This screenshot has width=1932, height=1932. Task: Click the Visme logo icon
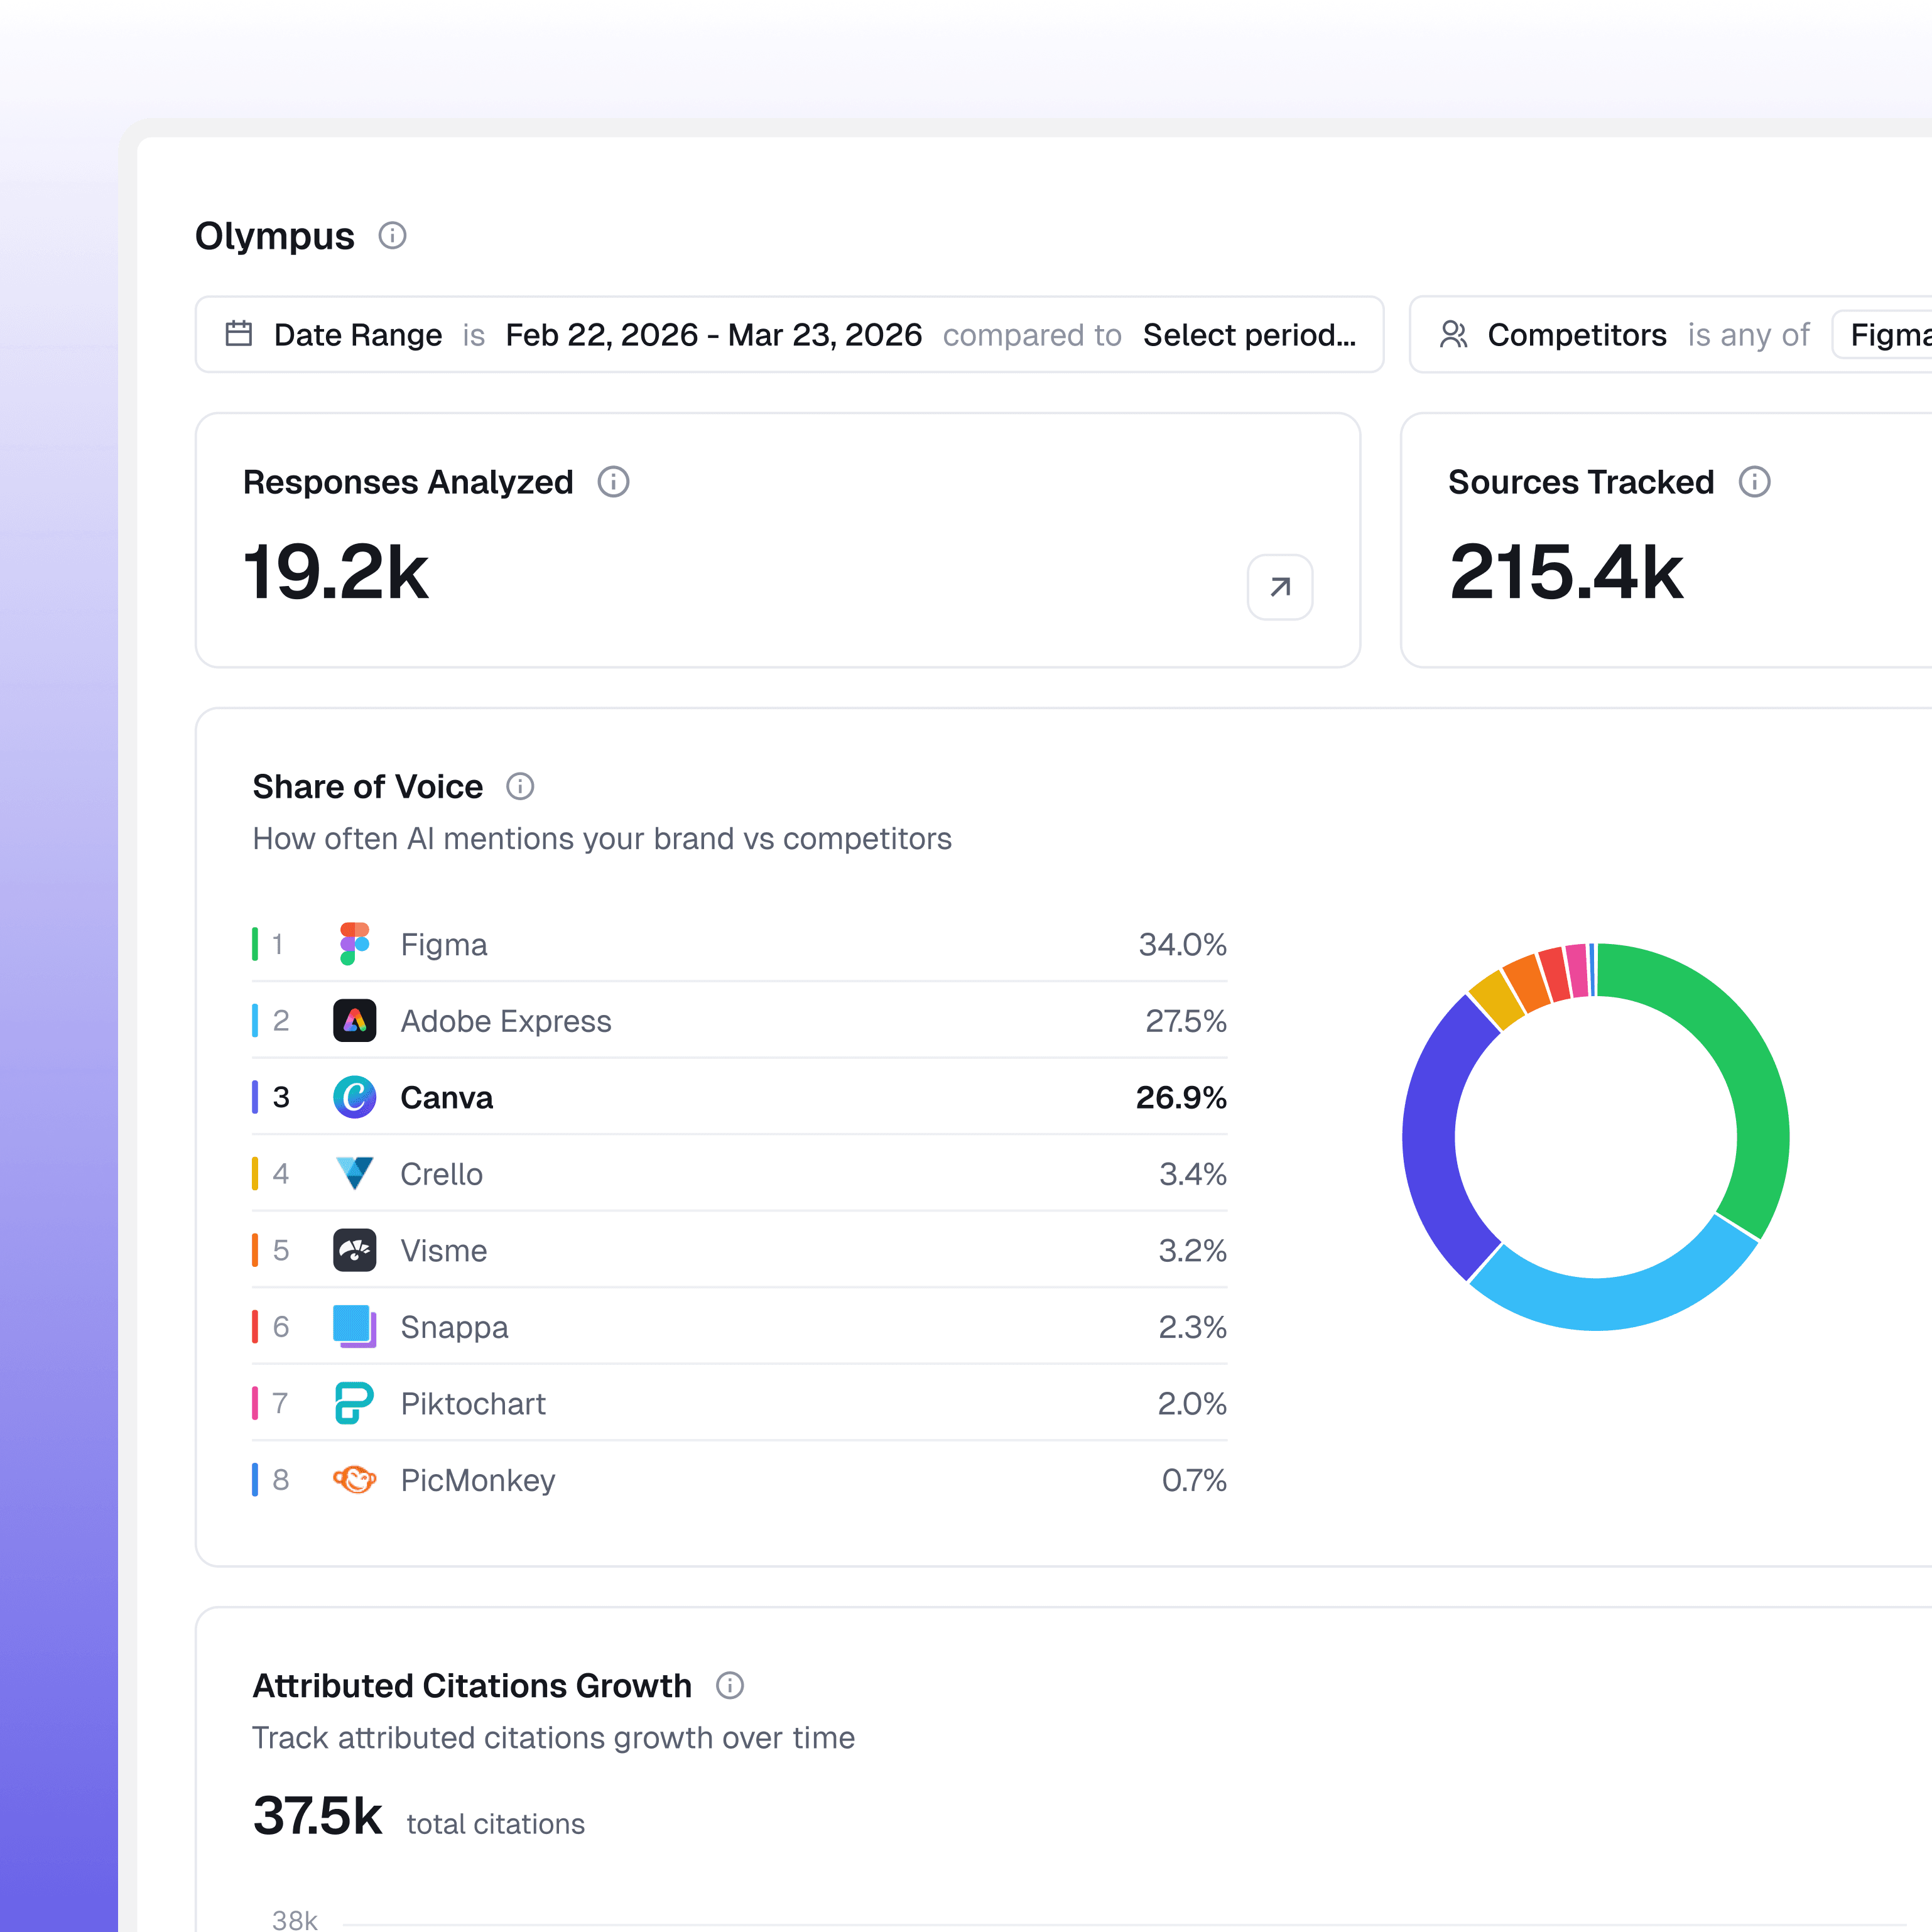point(355,1250)
